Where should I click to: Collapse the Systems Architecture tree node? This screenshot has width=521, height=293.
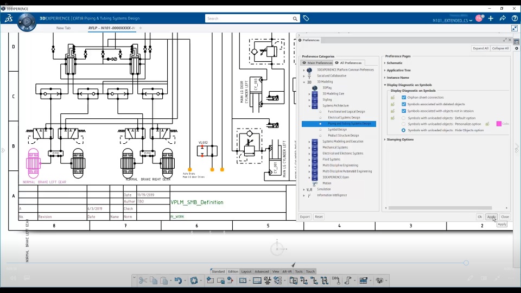[x=309, y=106]
